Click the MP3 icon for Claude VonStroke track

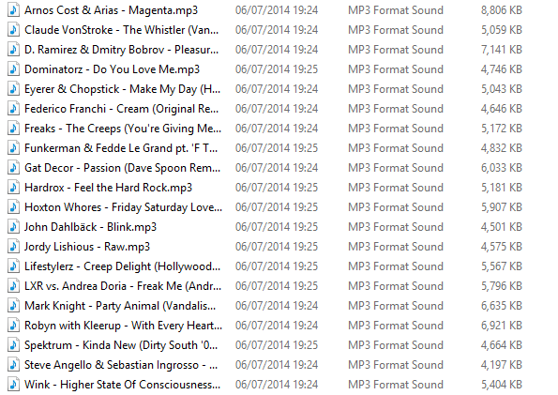coord(13,30)
